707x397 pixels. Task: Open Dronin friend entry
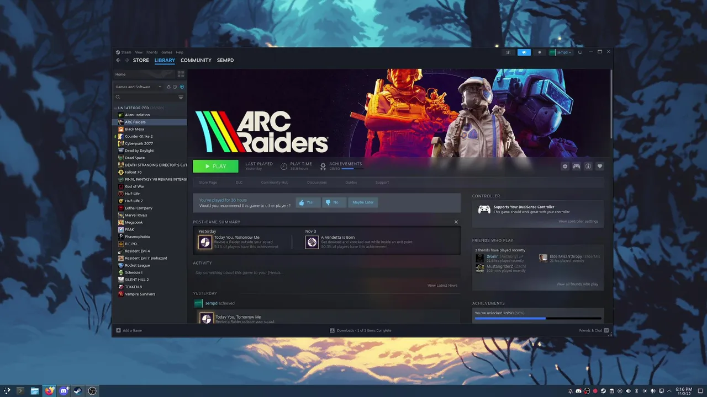[x=500, y=258]
